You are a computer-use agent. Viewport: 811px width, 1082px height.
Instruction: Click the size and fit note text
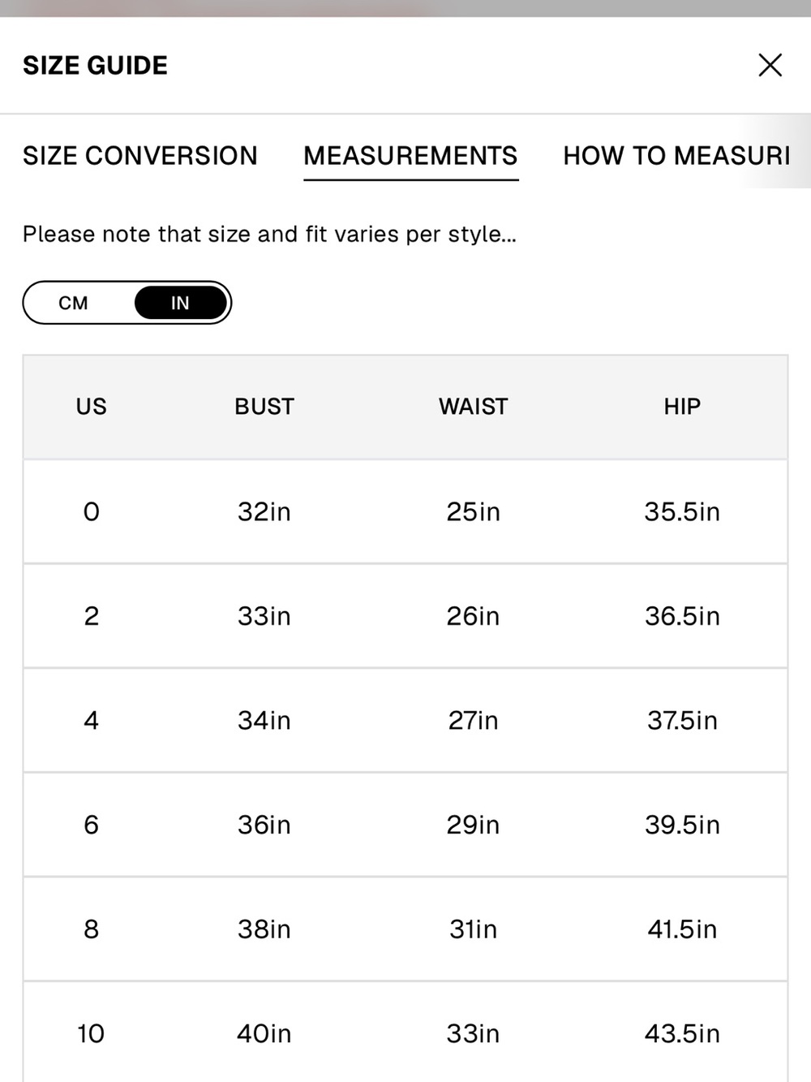(x=269, y=234)
